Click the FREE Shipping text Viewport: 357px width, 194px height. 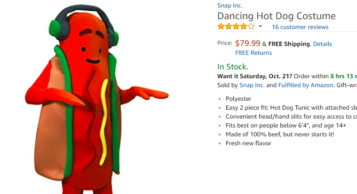coord(289,44)
